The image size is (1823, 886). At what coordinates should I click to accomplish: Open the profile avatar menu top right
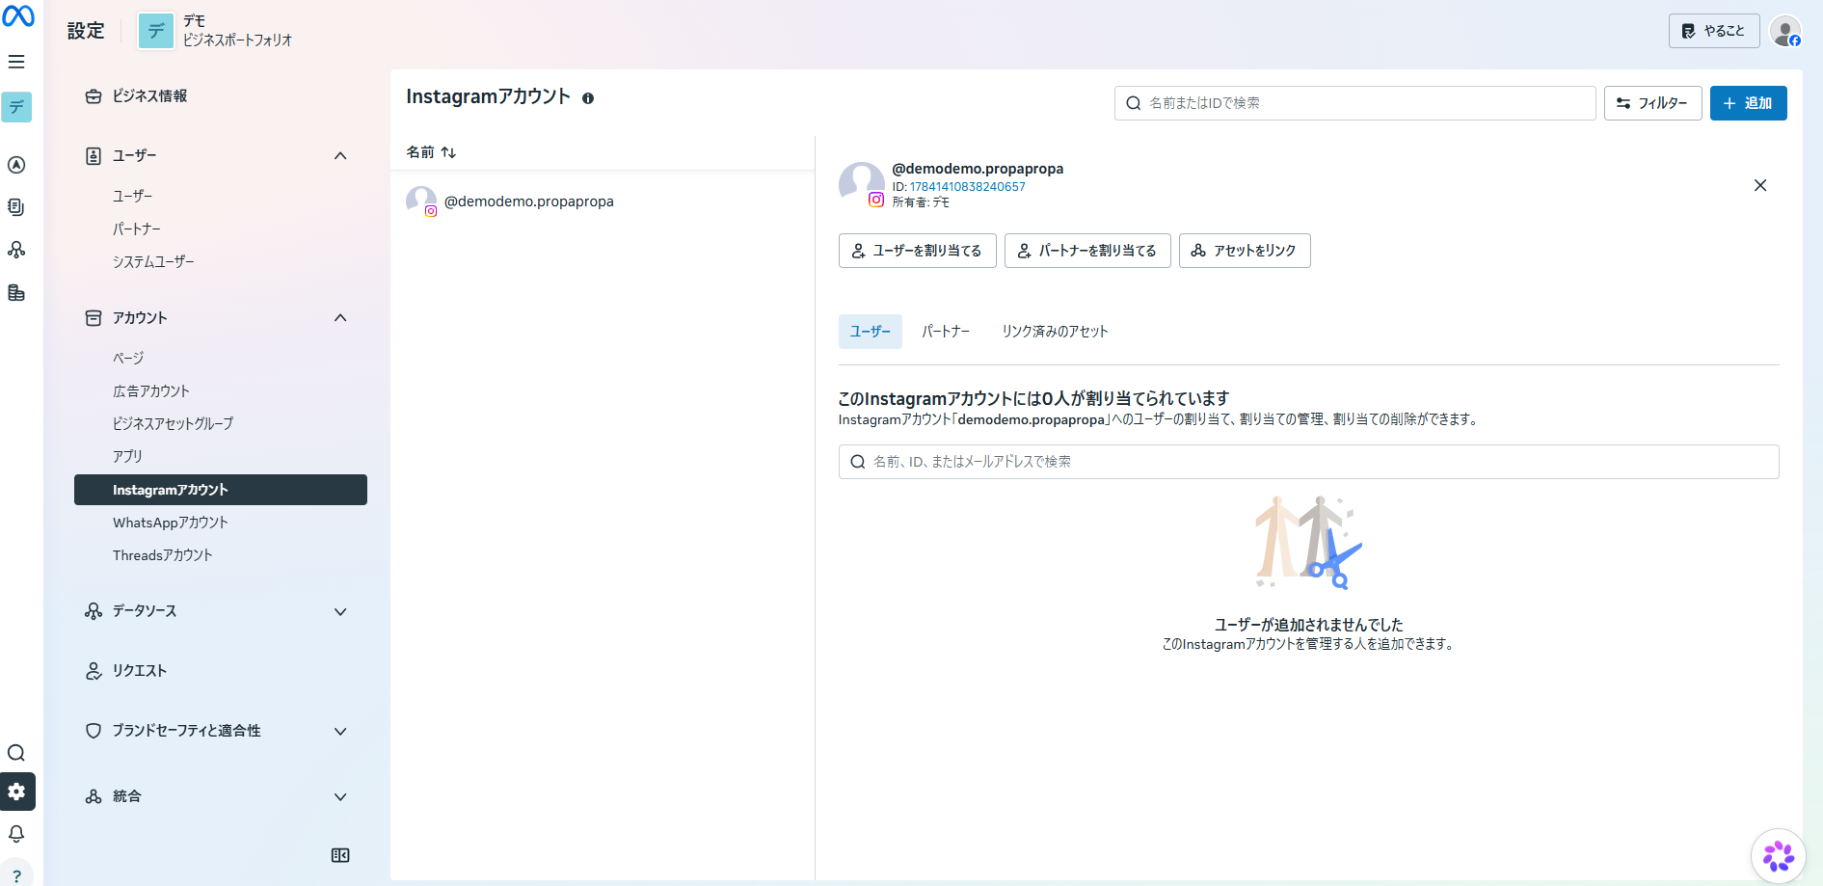[1785, 31]
